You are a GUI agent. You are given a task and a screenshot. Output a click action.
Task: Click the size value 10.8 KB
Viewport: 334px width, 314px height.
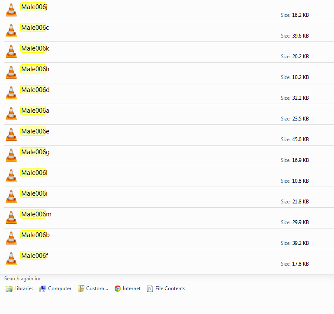click(300, 181)
